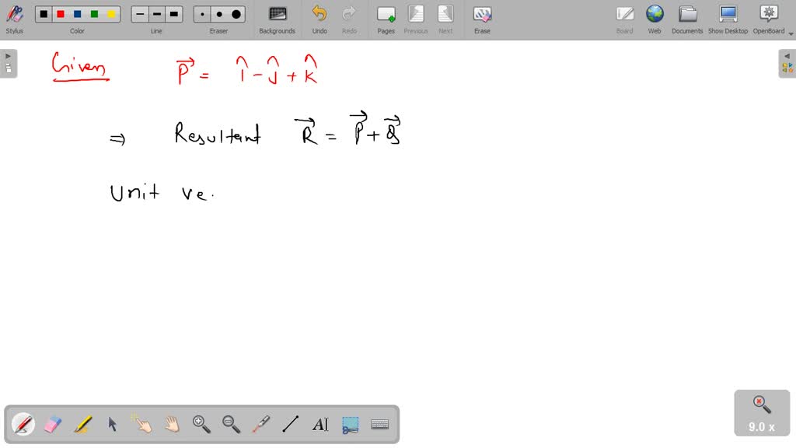Use the Capture part of screen tool
796x448 pixels.
click(350, 424)
